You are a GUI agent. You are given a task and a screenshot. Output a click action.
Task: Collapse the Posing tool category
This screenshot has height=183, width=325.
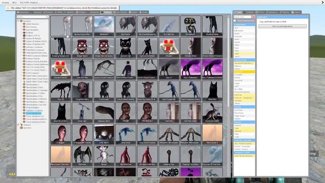[244, 107]
